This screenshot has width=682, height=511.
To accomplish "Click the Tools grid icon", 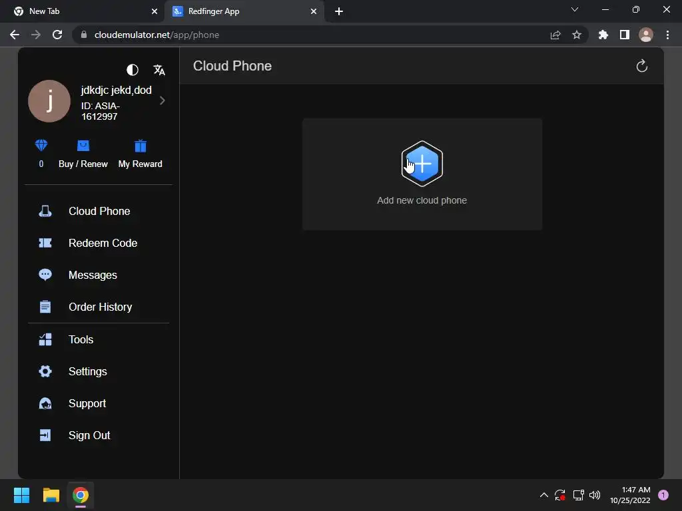I will click(45, 339).
